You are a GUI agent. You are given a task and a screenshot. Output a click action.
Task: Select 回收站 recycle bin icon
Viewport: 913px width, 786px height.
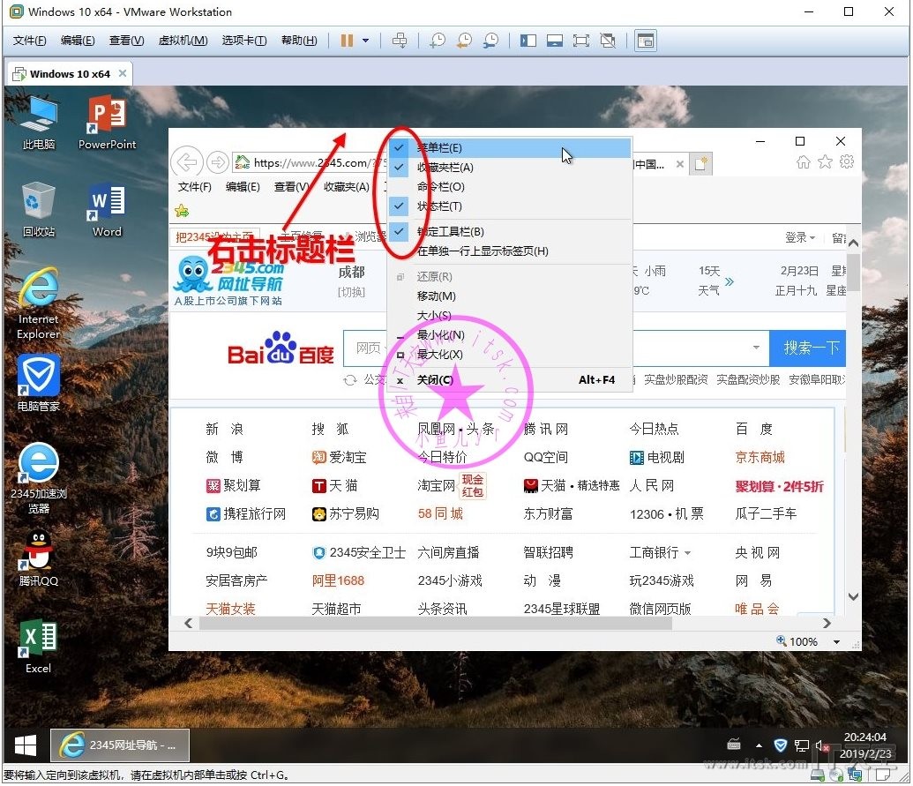point(39,210)
